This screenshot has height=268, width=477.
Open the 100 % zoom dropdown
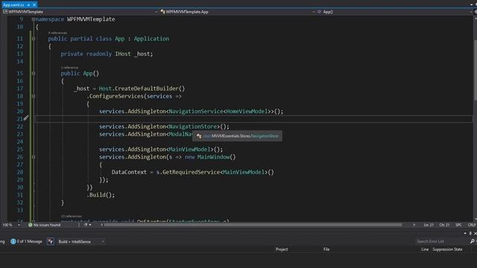[x=19, y=225]
